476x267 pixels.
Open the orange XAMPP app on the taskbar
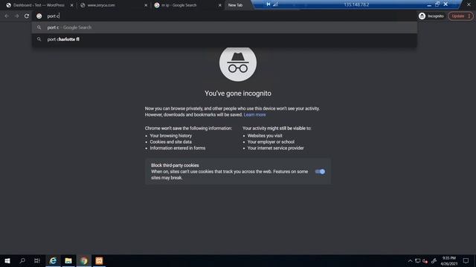[99, 260]
